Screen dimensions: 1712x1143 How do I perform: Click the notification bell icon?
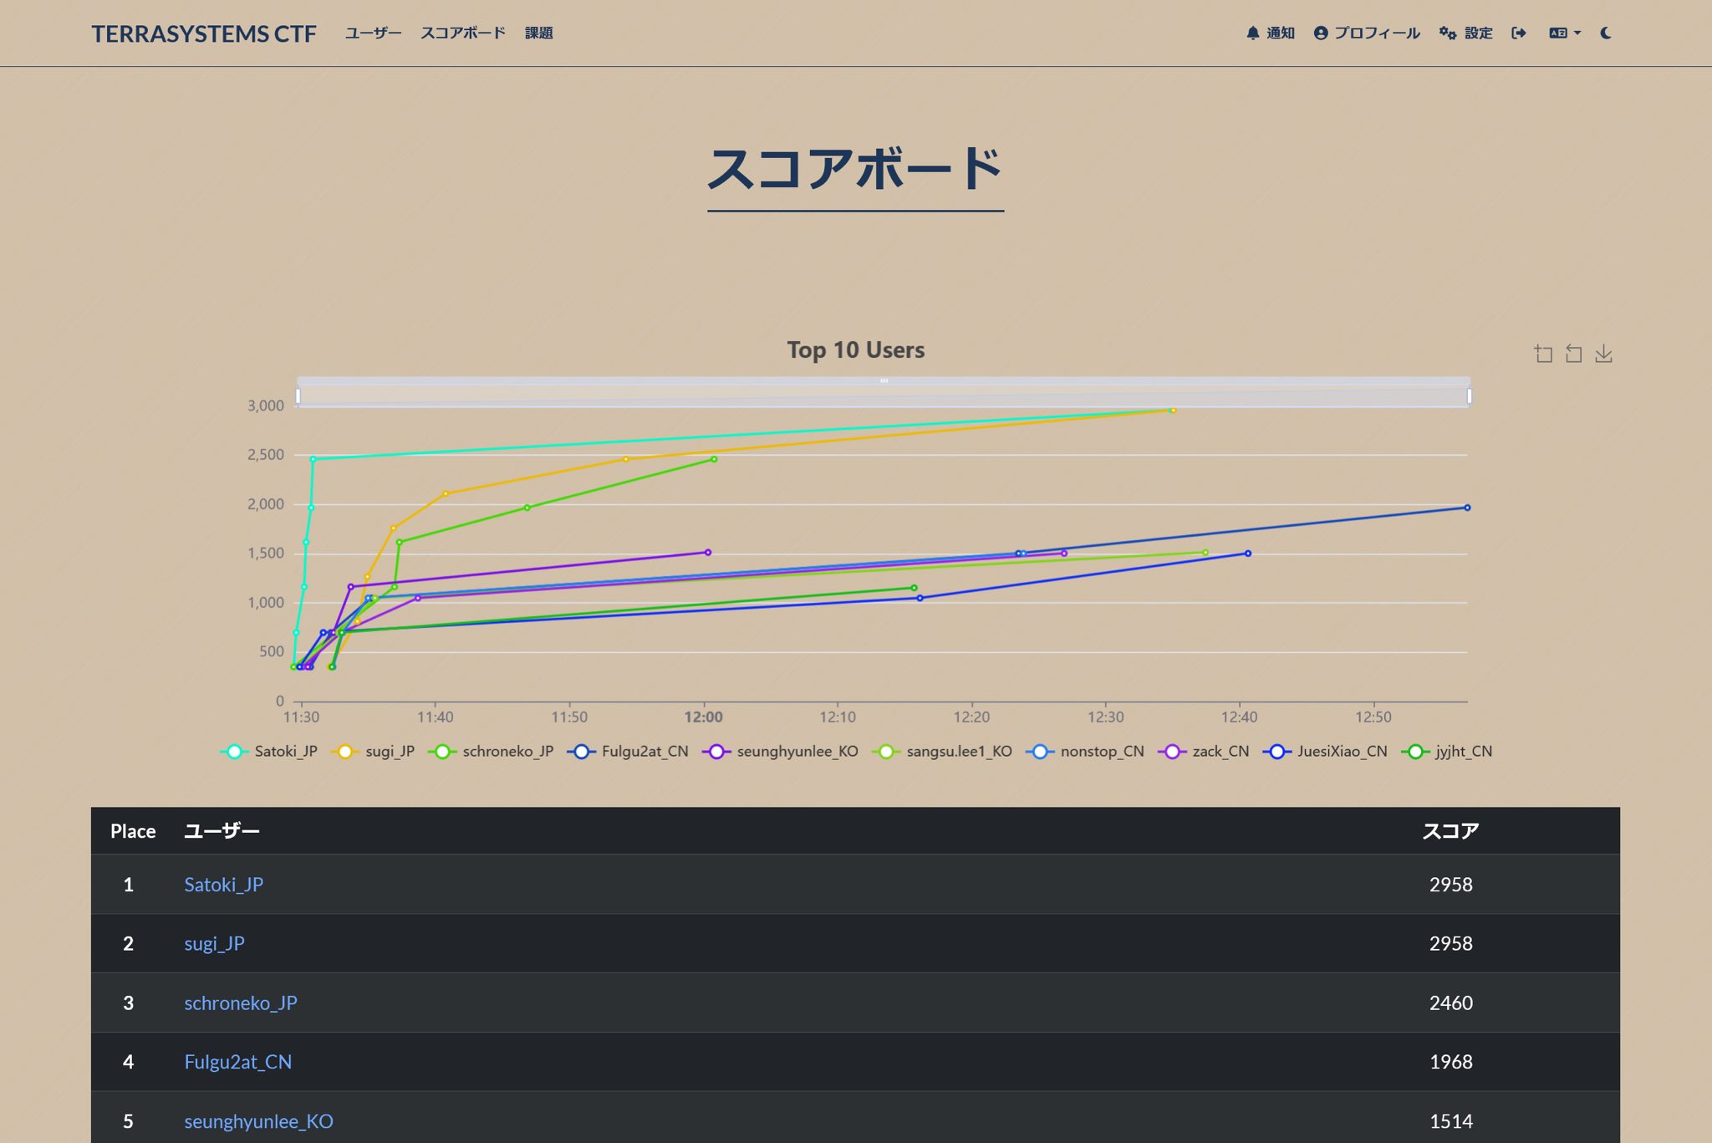[x=1252, y=33]
